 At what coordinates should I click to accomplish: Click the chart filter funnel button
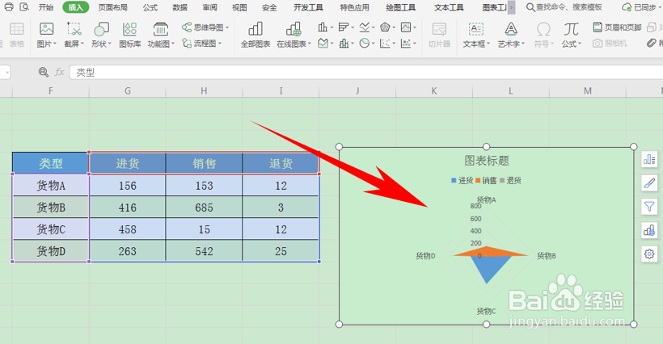coord(649,207)
